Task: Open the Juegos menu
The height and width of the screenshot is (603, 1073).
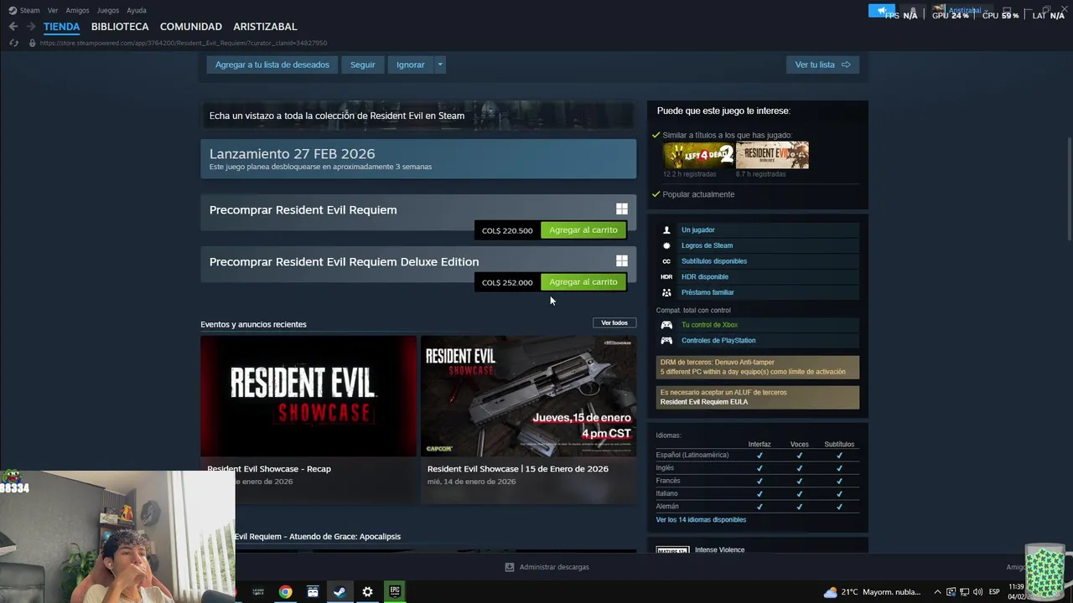Action: pos(107,10)
